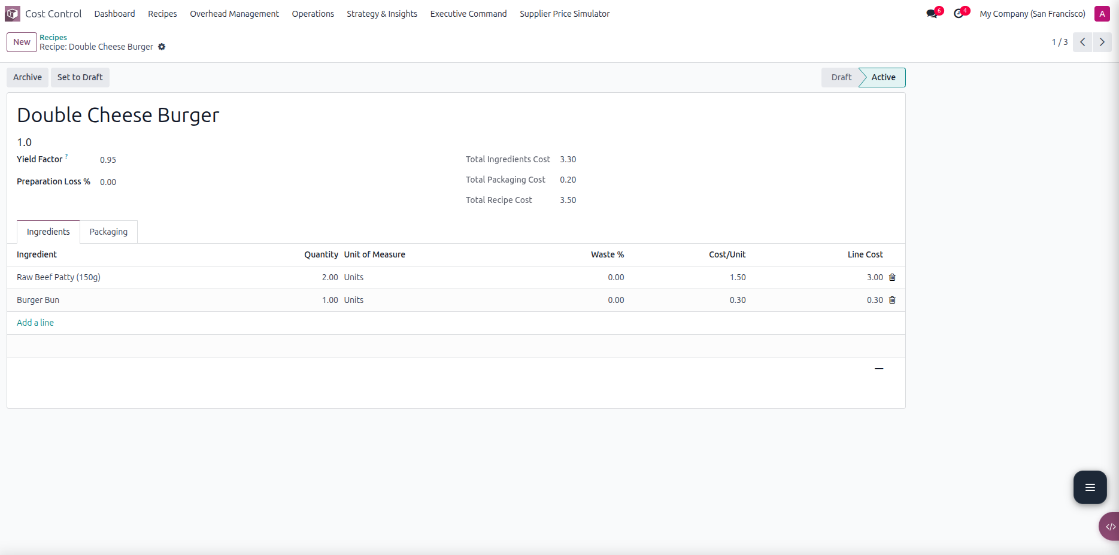
Task: Delete the Raw Beef Patty ingredient line
Action: click(x=892, y=277)
